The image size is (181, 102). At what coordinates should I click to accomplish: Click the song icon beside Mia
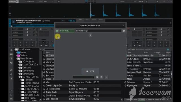[x=44, y=82]
